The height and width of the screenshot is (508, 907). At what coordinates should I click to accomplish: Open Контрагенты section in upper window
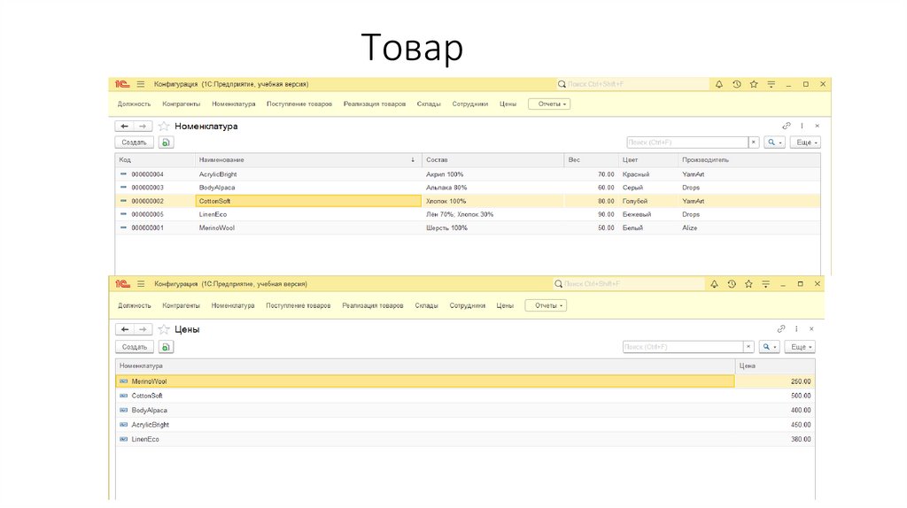click(181, 104)
